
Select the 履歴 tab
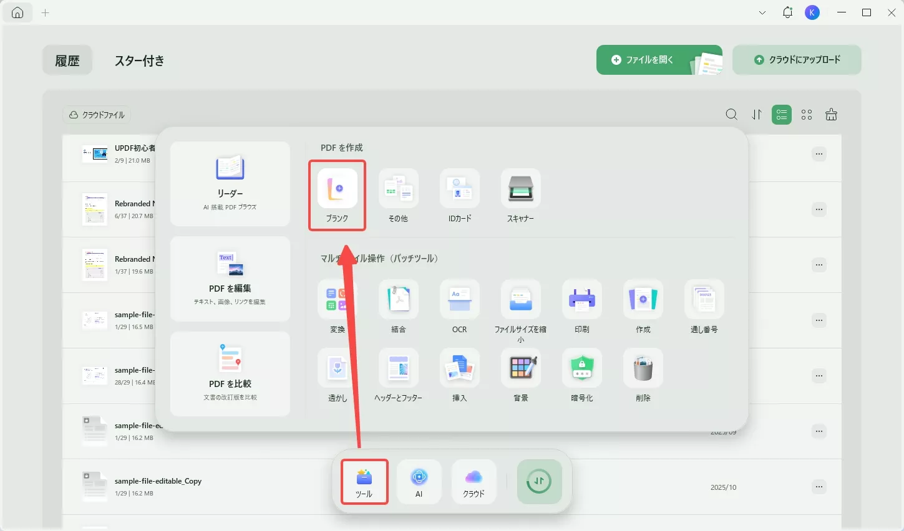pyautogui.click(x=67, y=60)
